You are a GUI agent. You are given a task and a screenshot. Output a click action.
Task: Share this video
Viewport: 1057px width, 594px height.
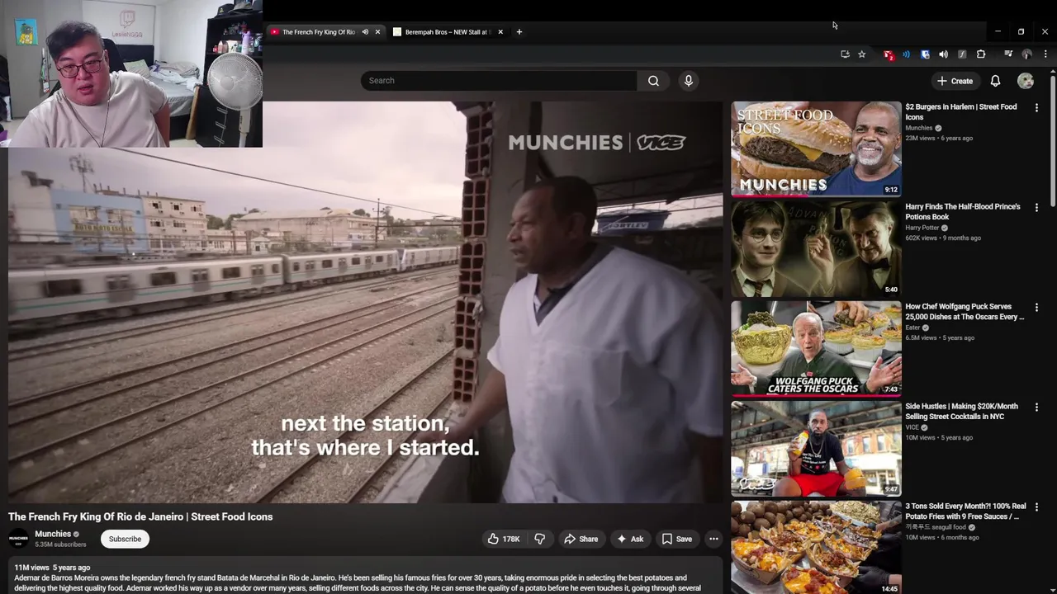click(x=581, y=539)
